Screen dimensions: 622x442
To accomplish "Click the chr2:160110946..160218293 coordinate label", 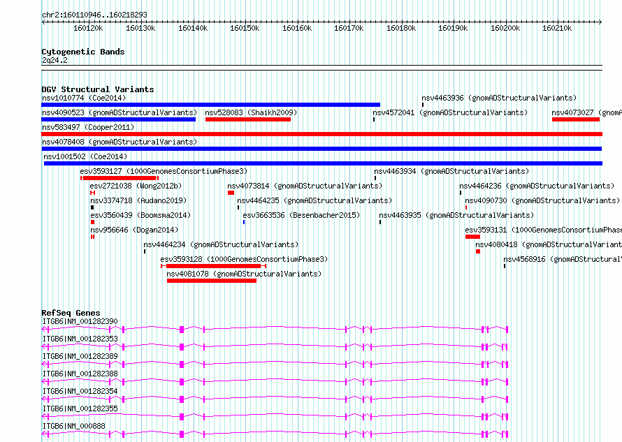I will [94, 15].
